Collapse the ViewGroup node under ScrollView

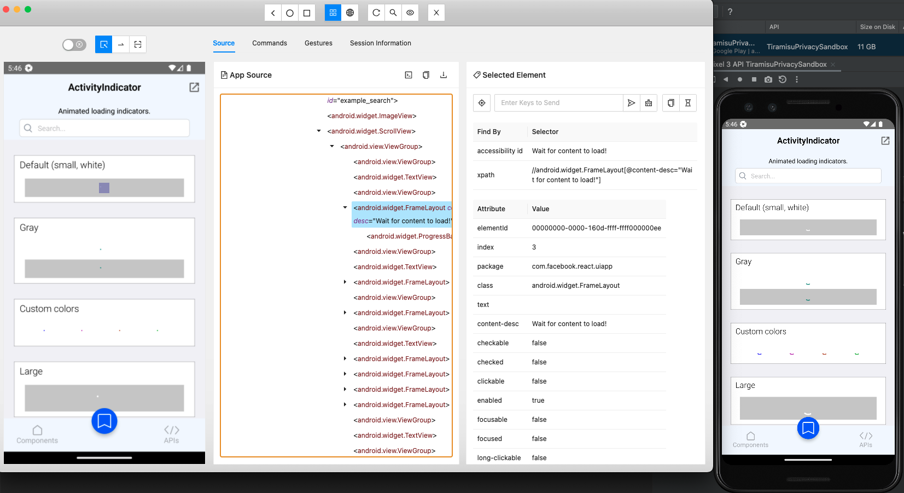[x=332, y=146]
